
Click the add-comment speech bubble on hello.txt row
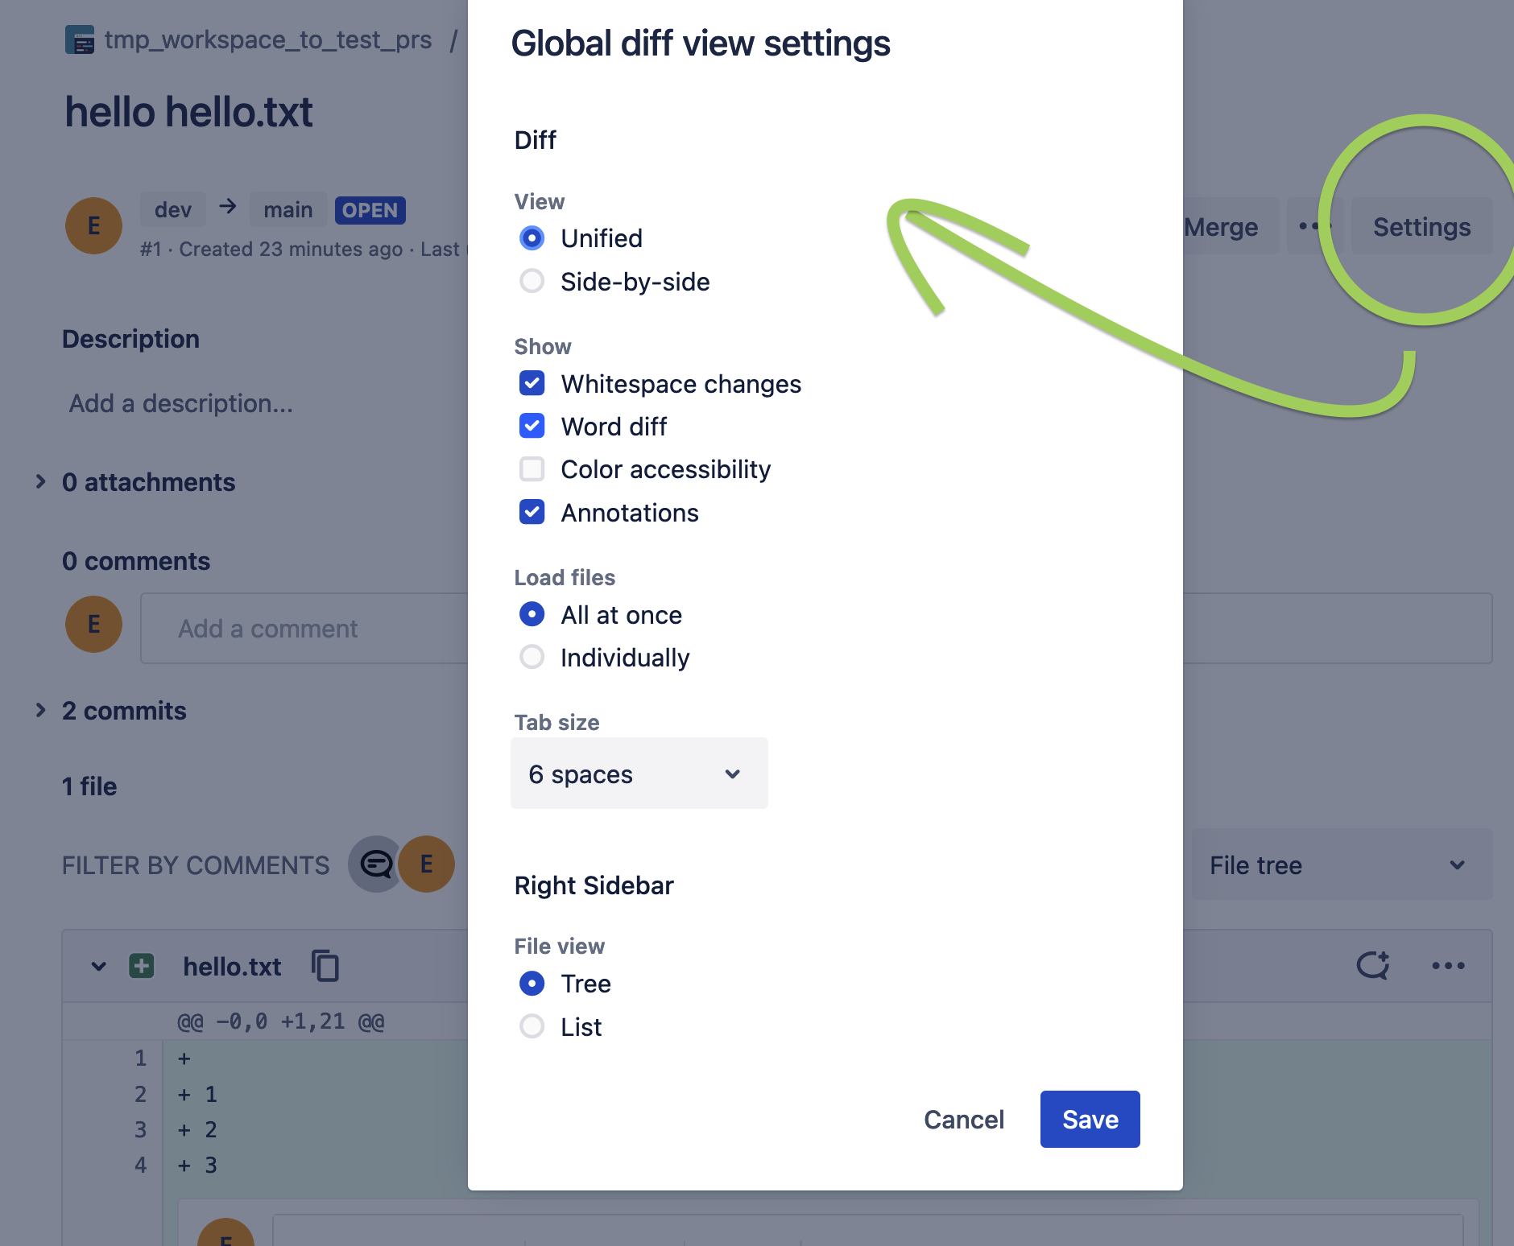pos(1373,967)
